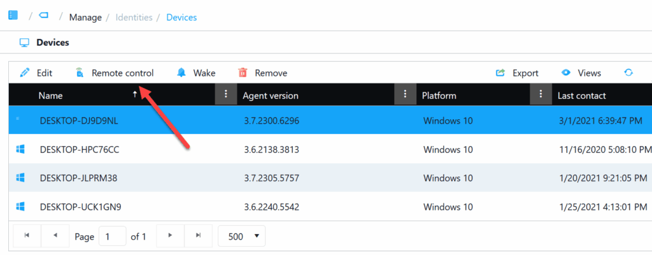Open Identities in the breadcrumb
Screen dimensions: 652x255
pyautogui.click(x=134, y=17)
